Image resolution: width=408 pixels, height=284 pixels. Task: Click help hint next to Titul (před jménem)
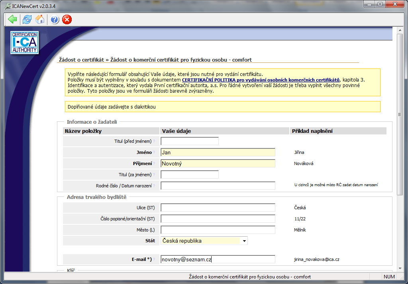coord(154,141)
